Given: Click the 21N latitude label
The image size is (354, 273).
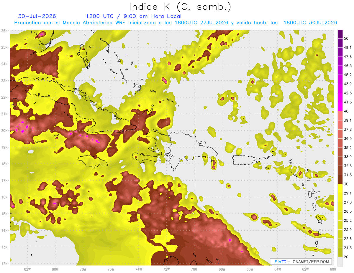Looking at the screenshot, I should (x=4, y=114).
